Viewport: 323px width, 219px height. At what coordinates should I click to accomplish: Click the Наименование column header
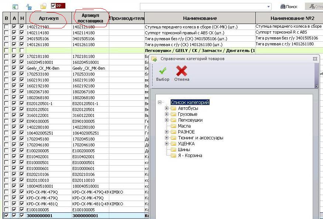200,18
